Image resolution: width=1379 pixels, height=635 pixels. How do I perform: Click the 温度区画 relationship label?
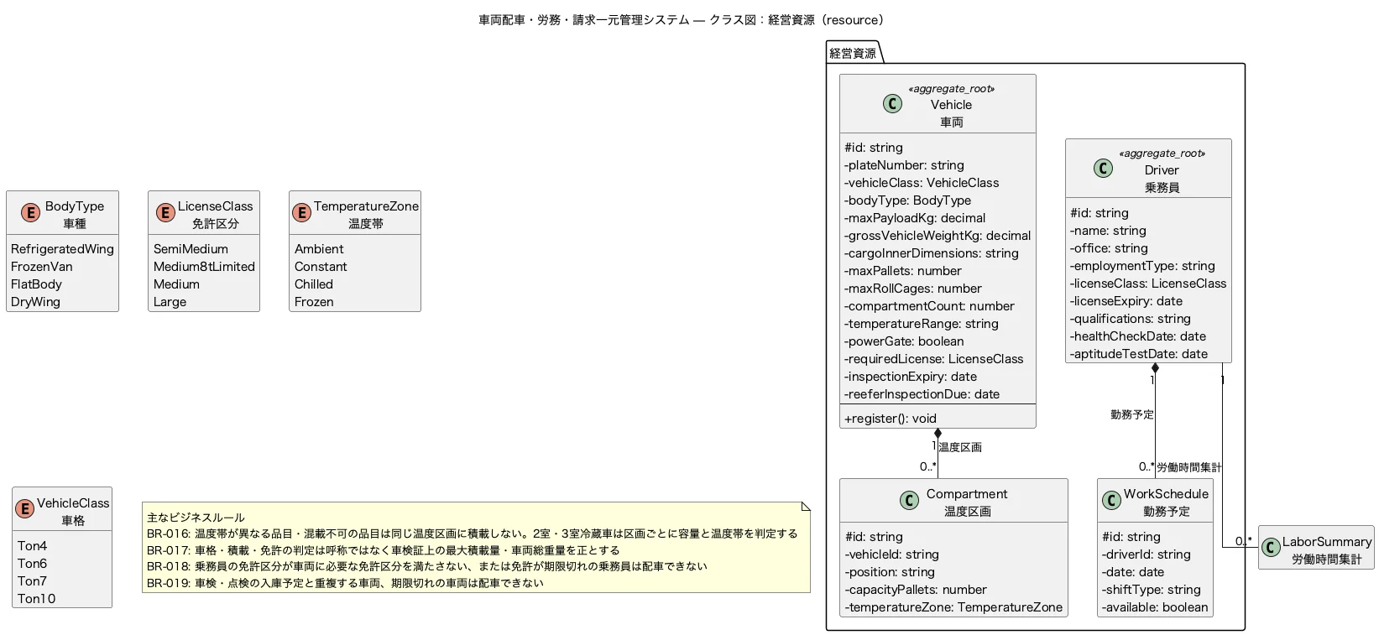960,447
